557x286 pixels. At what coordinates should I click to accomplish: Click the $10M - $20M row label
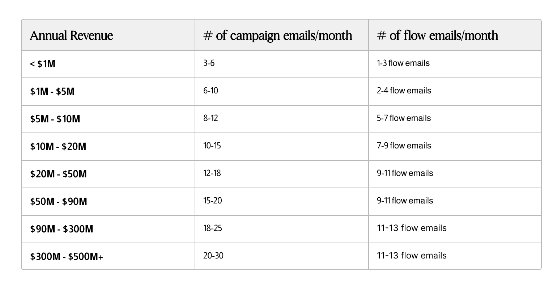tap(58, 147)
